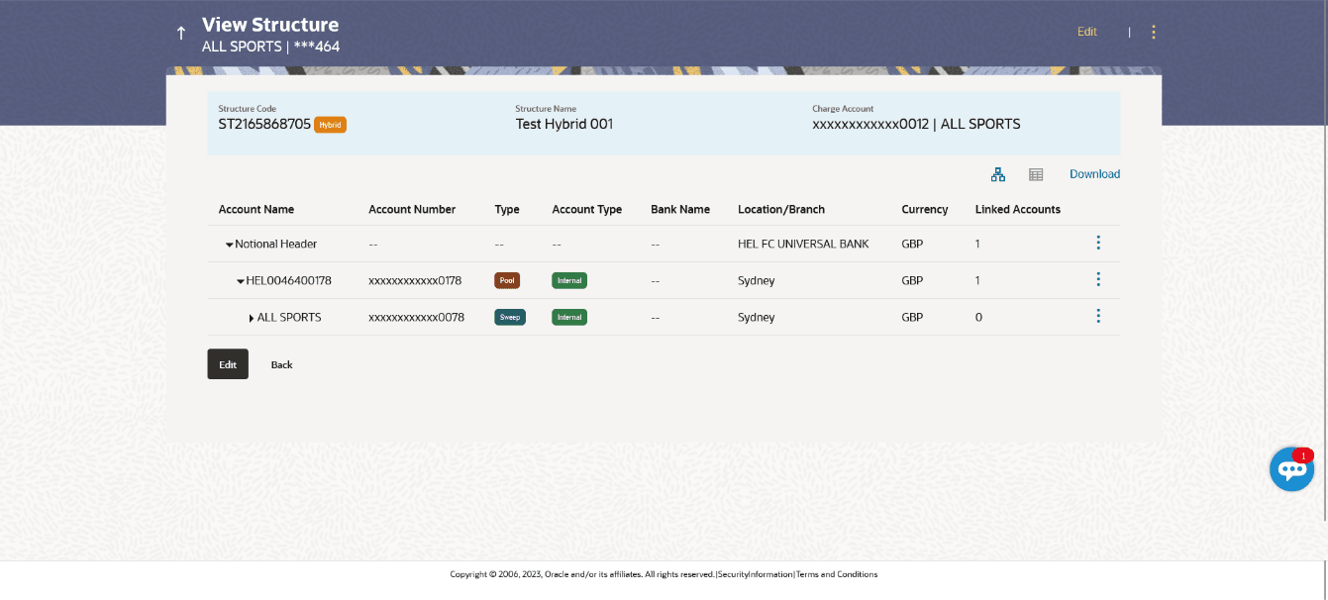Open the chat assistant bubble

(1291, 469)
